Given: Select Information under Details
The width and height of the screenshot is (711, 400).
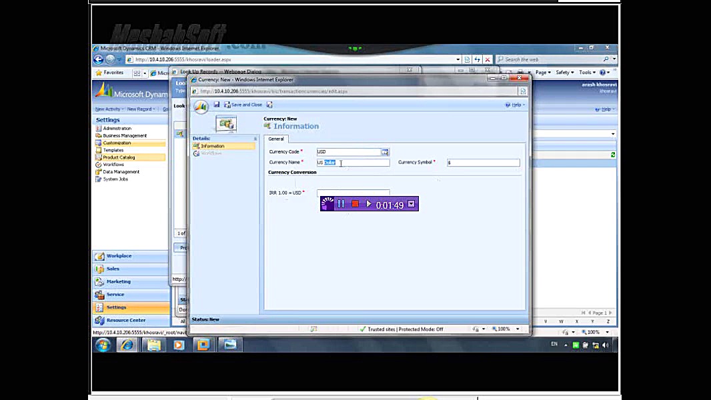Looking at the screenshot, I should click(223, 146).
